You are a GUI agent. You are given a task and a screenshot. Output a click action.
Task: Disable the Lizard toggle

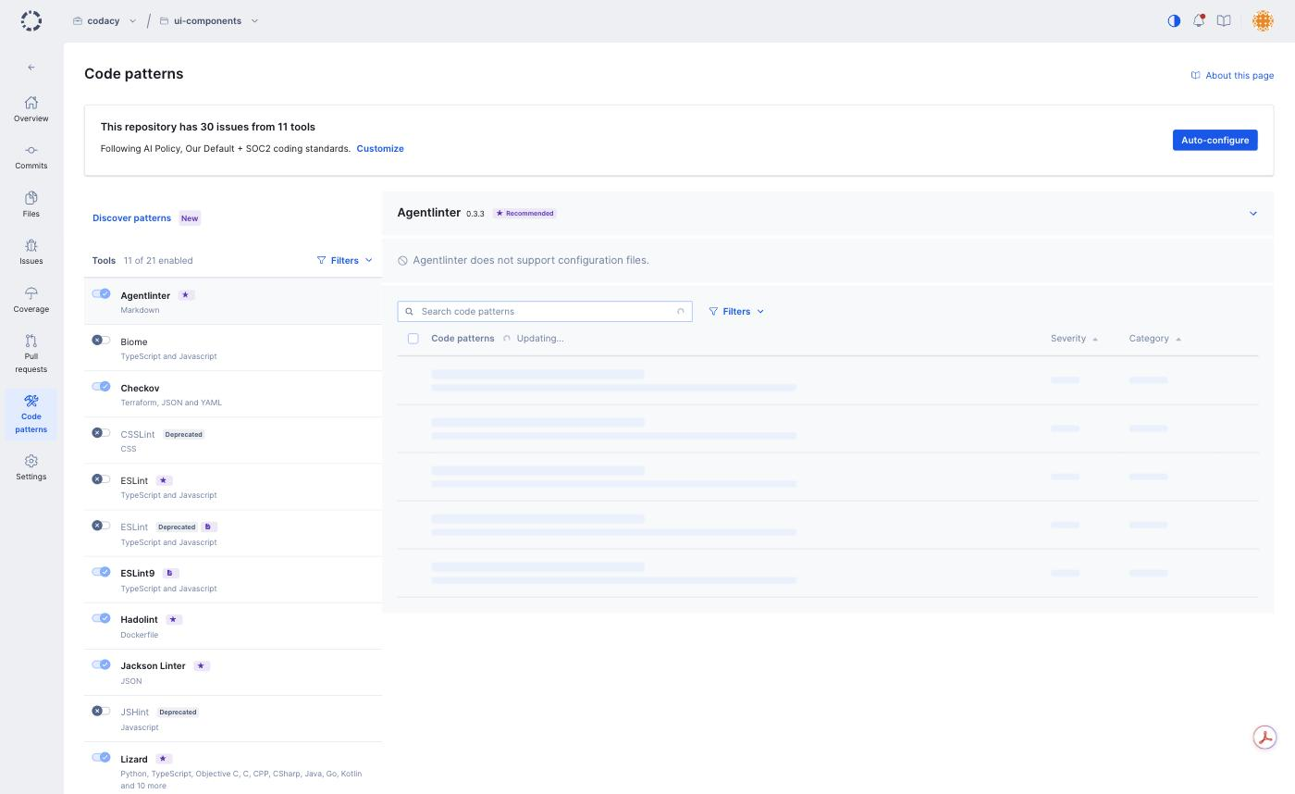tap(101, 757)
